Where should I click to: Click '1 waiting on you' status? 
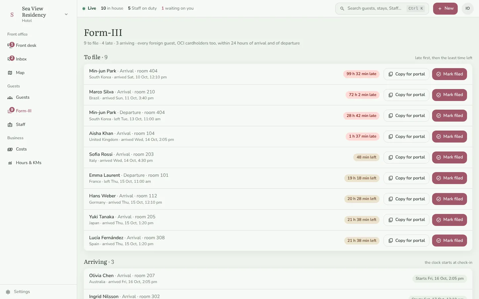(x=177, y=8)
